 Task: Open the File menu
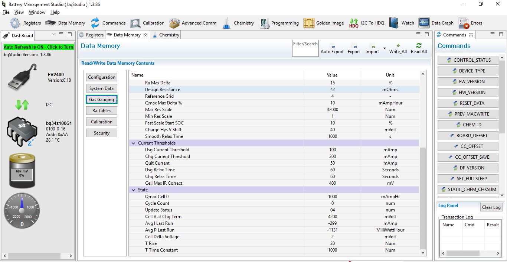click(6, 12)
